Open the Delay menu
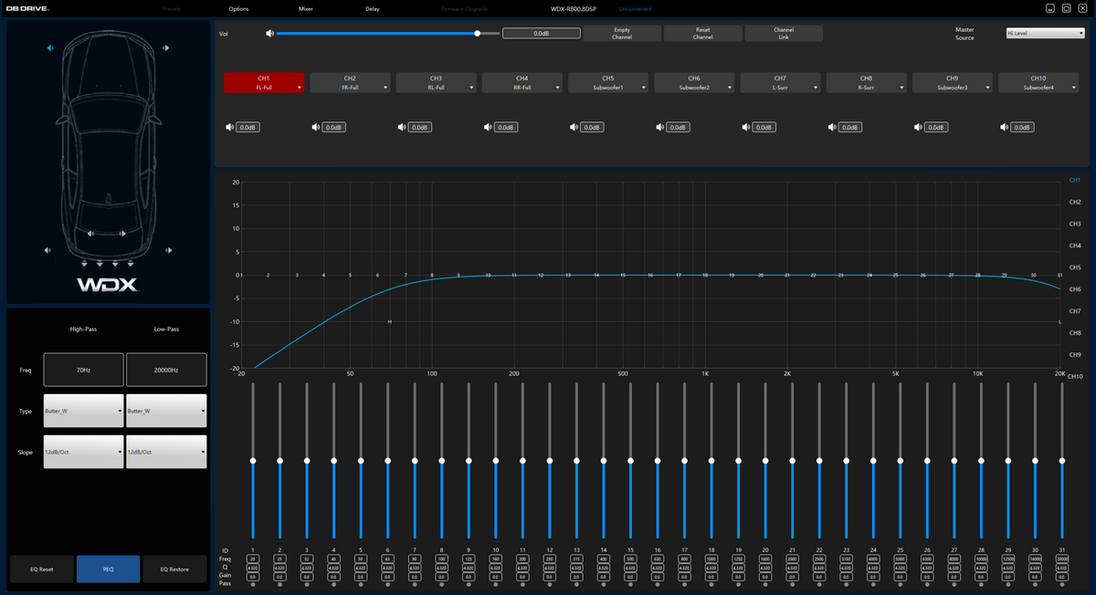Image resolution: width=1096 pixels, height=595 pixels. click(x=372, y=8)
